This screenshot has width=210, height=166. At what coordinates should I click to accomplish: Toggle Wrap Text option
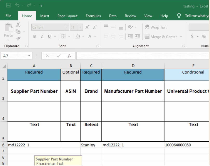pyautogui.click(x=156, y=27)
